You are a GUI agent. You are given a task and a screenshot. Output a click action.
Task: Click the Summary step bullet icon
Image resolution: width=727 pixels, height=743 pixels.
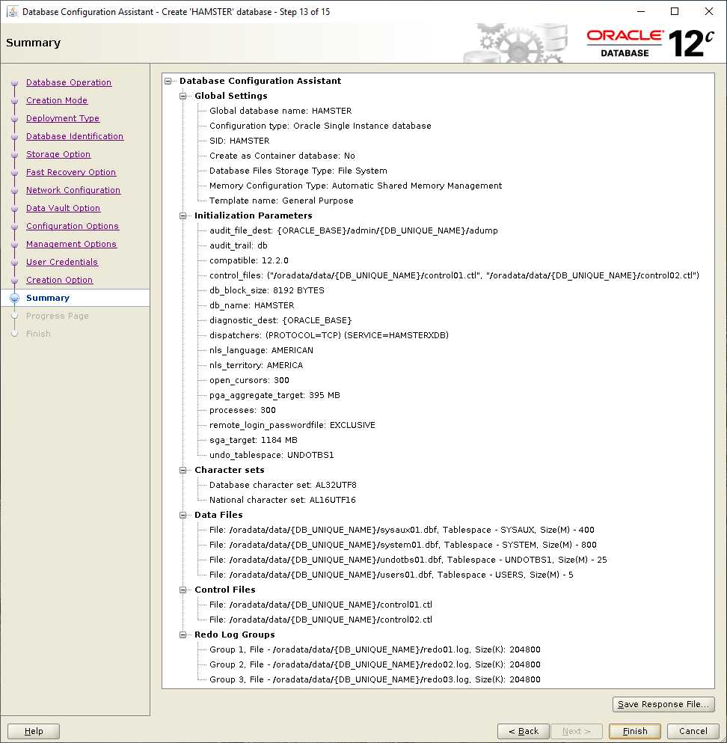pyautogui.click(x=15, y=298)
